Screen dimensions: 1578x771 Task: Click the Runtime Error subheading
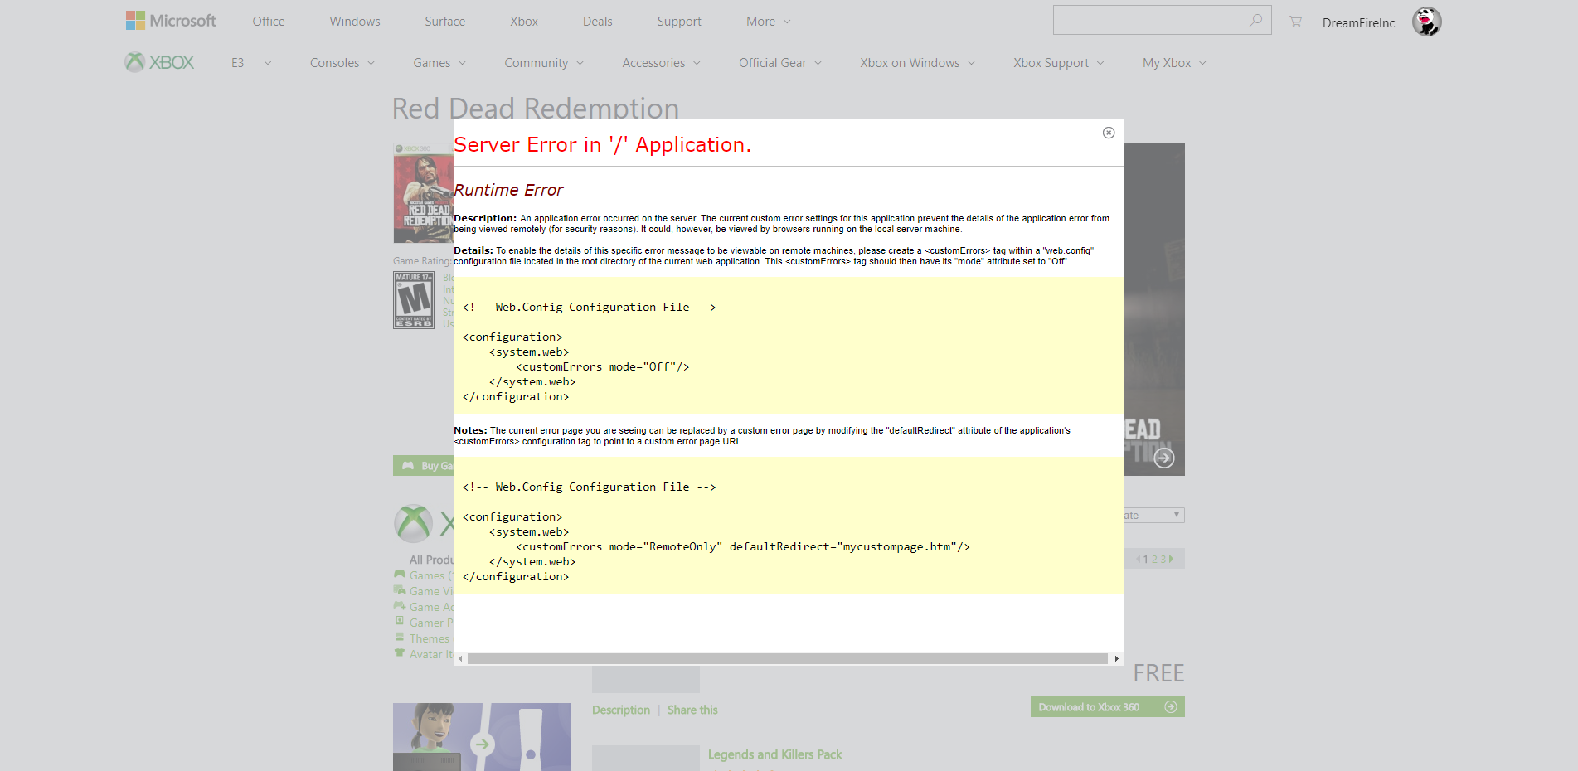coord(508,190)
